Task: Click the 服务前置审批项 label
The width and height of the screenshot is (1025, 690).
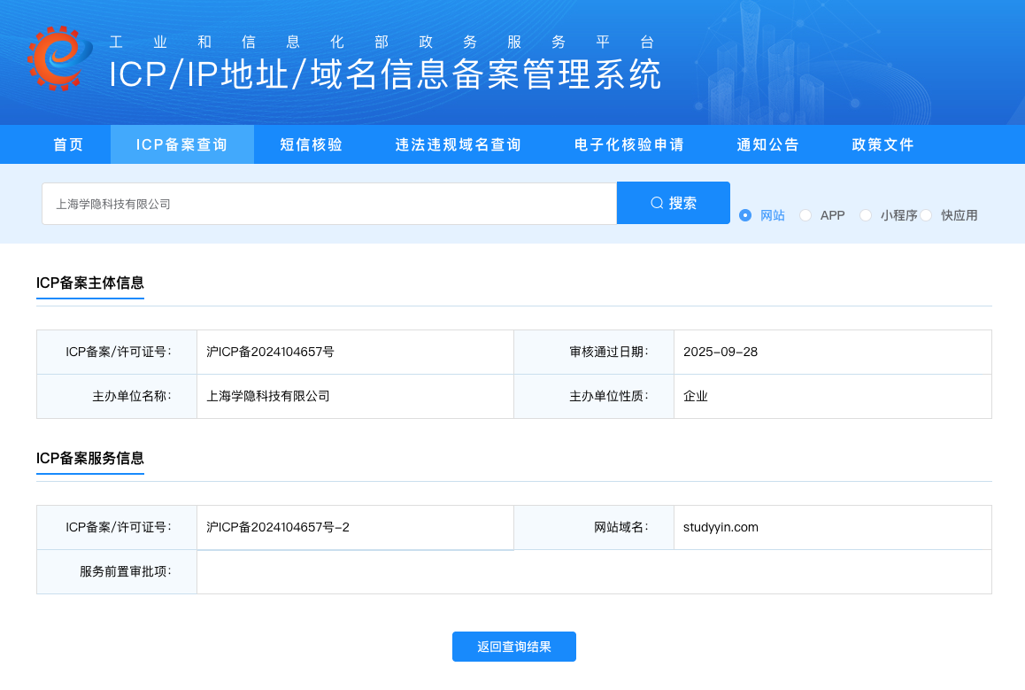Action: 126,571
